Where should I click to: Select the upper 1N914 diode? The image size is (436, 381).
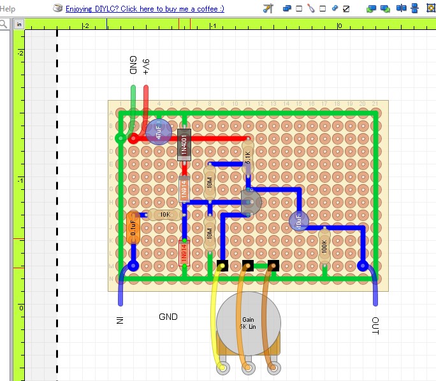point(184,189)
